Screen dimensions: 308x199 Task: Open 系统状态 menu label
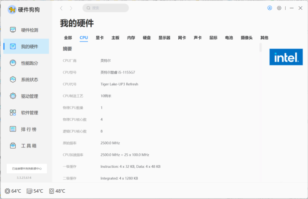(x=30, y=79)
